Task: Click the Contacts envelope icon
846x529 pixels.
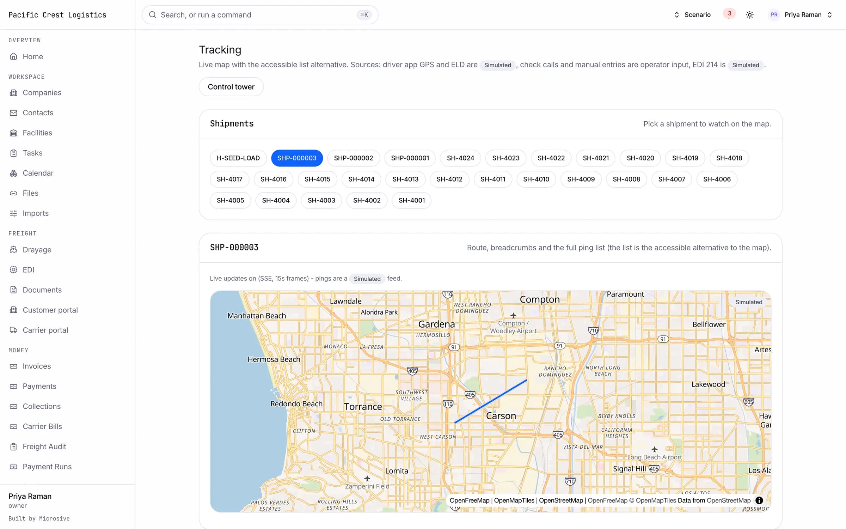Action: pos(13,113)
